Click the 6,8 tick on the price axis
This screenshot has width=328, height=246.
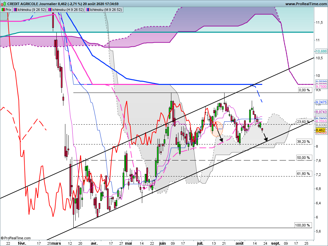[x=318, y=189]
